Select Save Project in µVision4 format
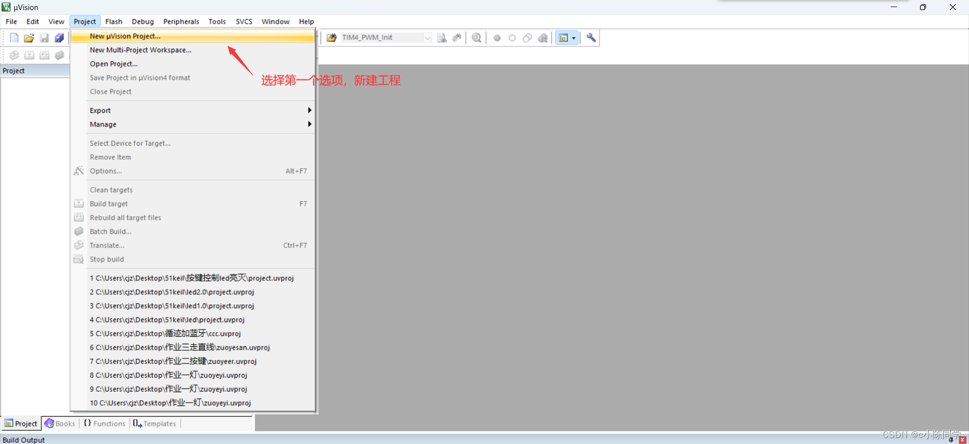This screenshot has width=969, height=444. [193, 78]
